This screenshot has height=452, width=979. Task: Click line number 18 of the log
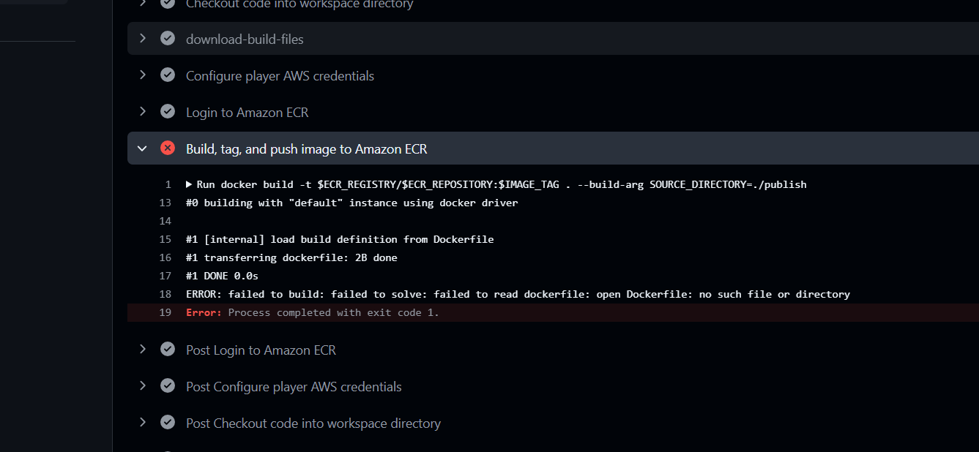point(165,294)
